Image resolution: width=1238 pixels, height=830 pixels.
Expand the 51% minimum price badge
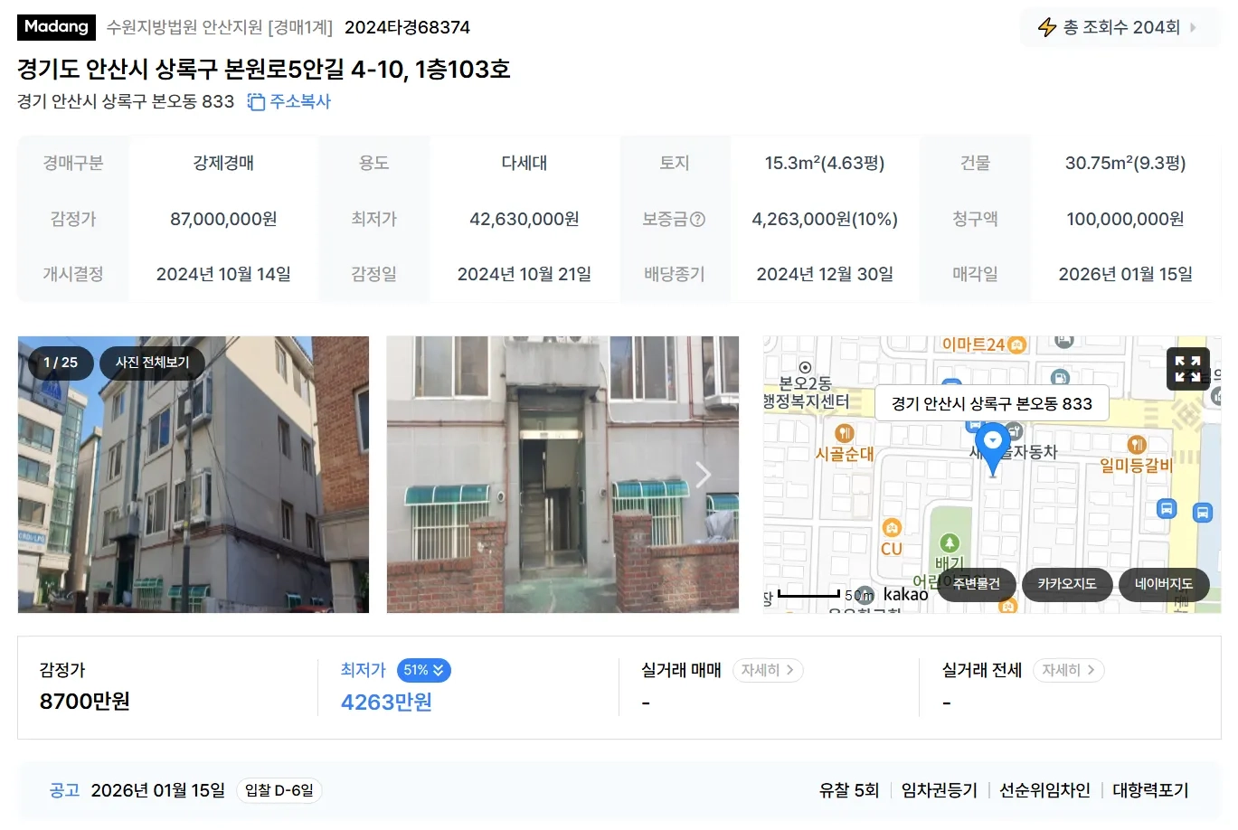click(x=423, y=670)
